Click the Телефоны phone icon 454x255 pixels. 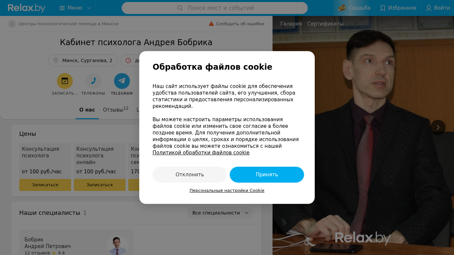click(x=93, y=81)
